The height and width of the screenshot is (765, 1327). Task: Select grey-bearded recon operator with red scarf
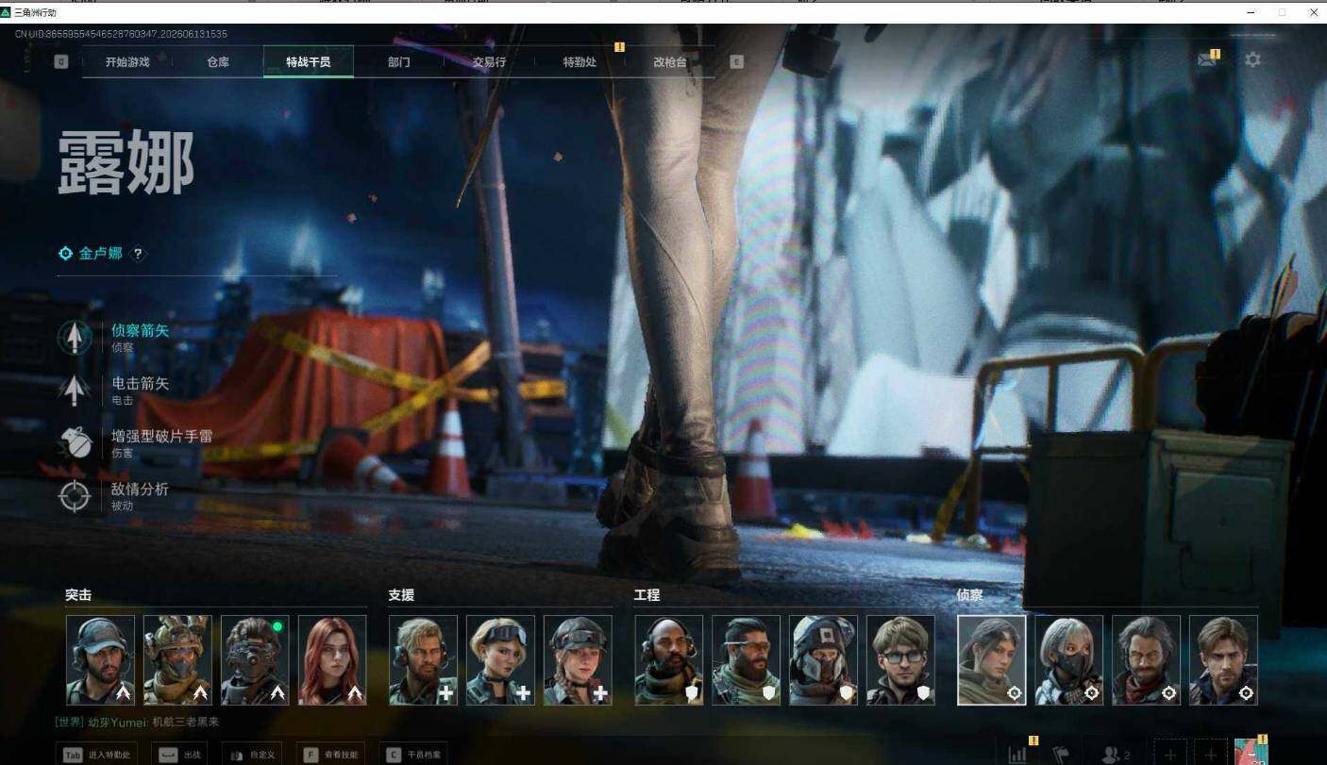tap(1147, 660)
